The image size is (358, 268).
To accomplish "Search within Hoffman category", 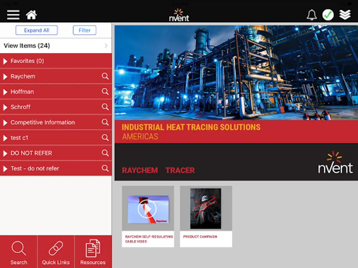I will pos(105,91).
